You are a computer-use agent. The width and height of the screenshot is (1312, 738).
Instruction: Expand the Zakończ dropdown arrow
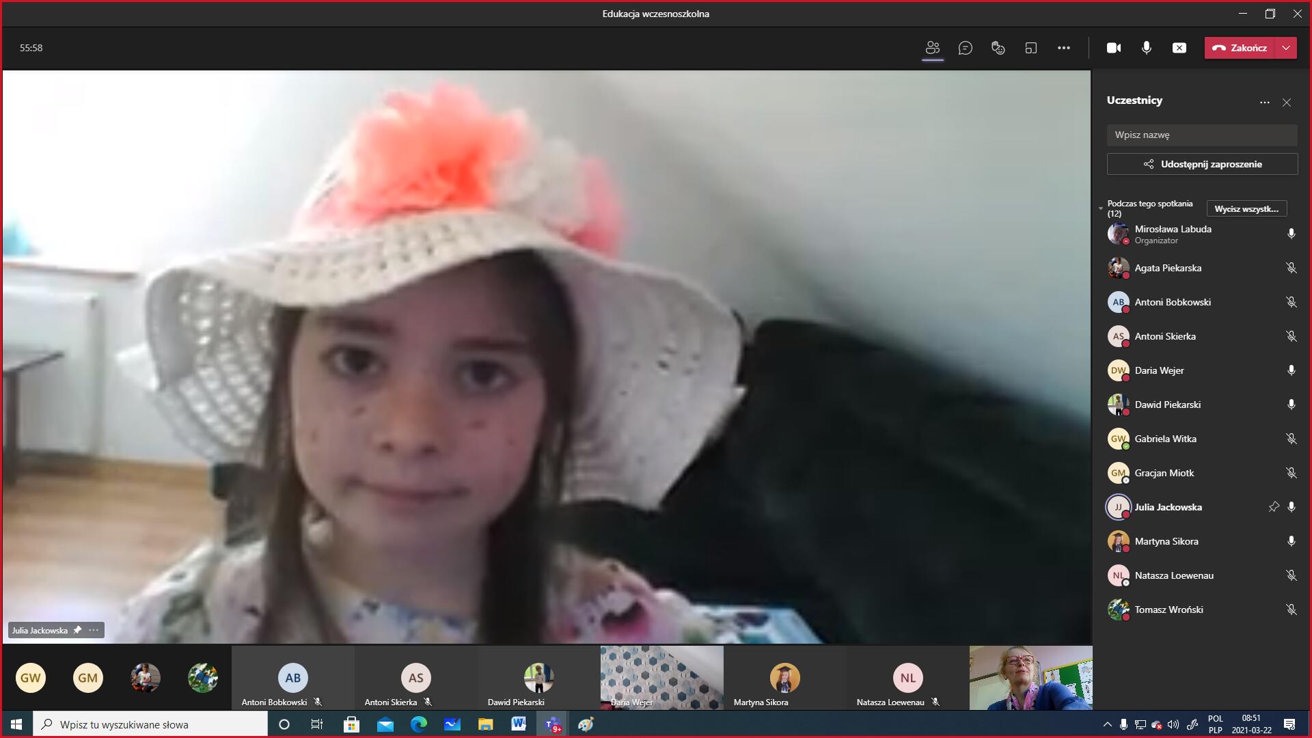click(x=1286, y=48)
